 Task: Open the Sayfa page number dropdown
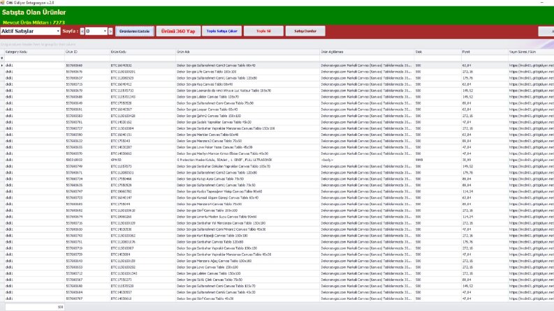click(x=105, y=31)
